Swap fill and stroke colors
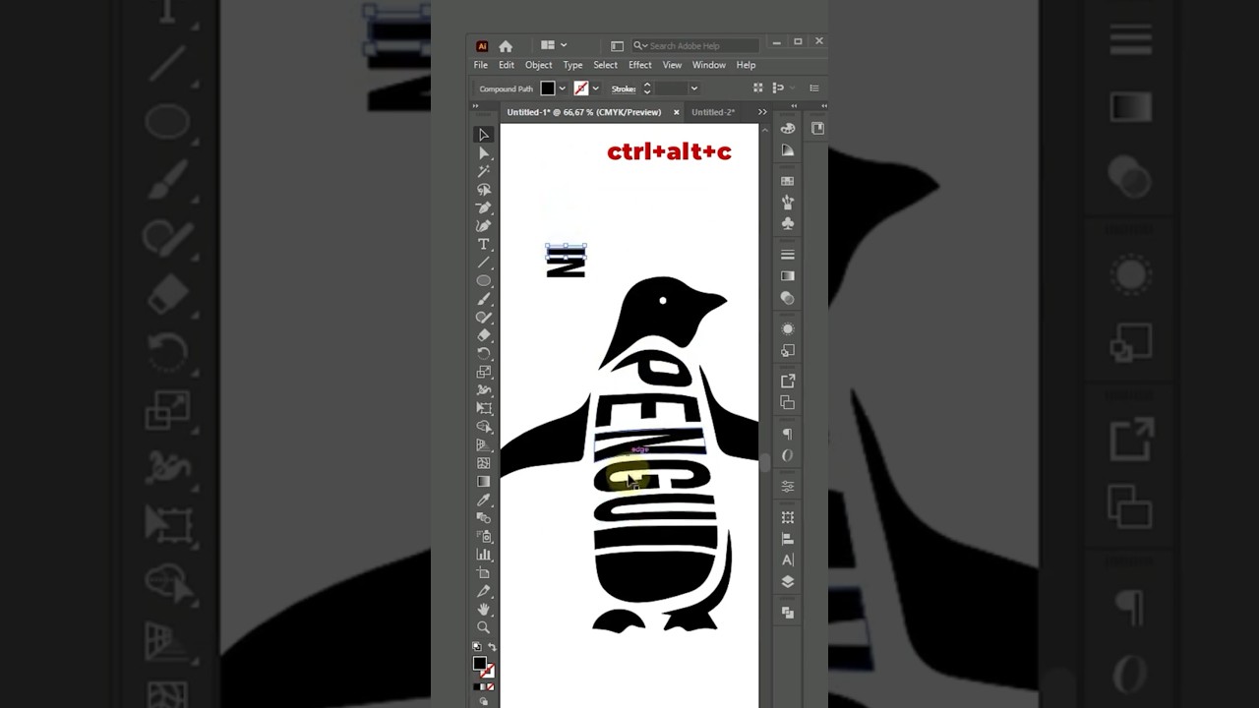Image resolution: width=1259 pixels, height=708 pixels. 492,647
